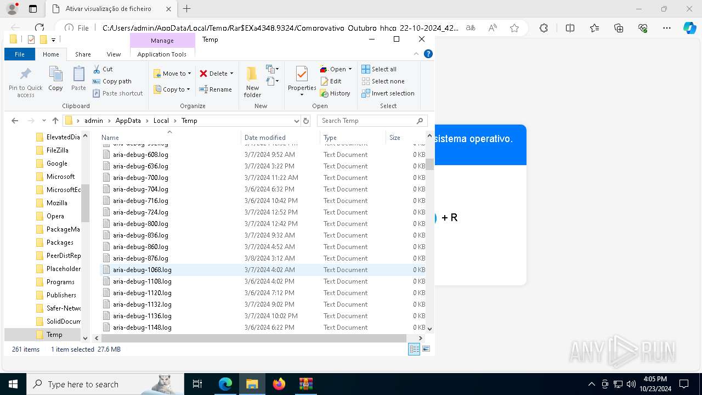Switch to the Share tab
The width and height of the screenshot is (702, 395).
tap(83, 54)
